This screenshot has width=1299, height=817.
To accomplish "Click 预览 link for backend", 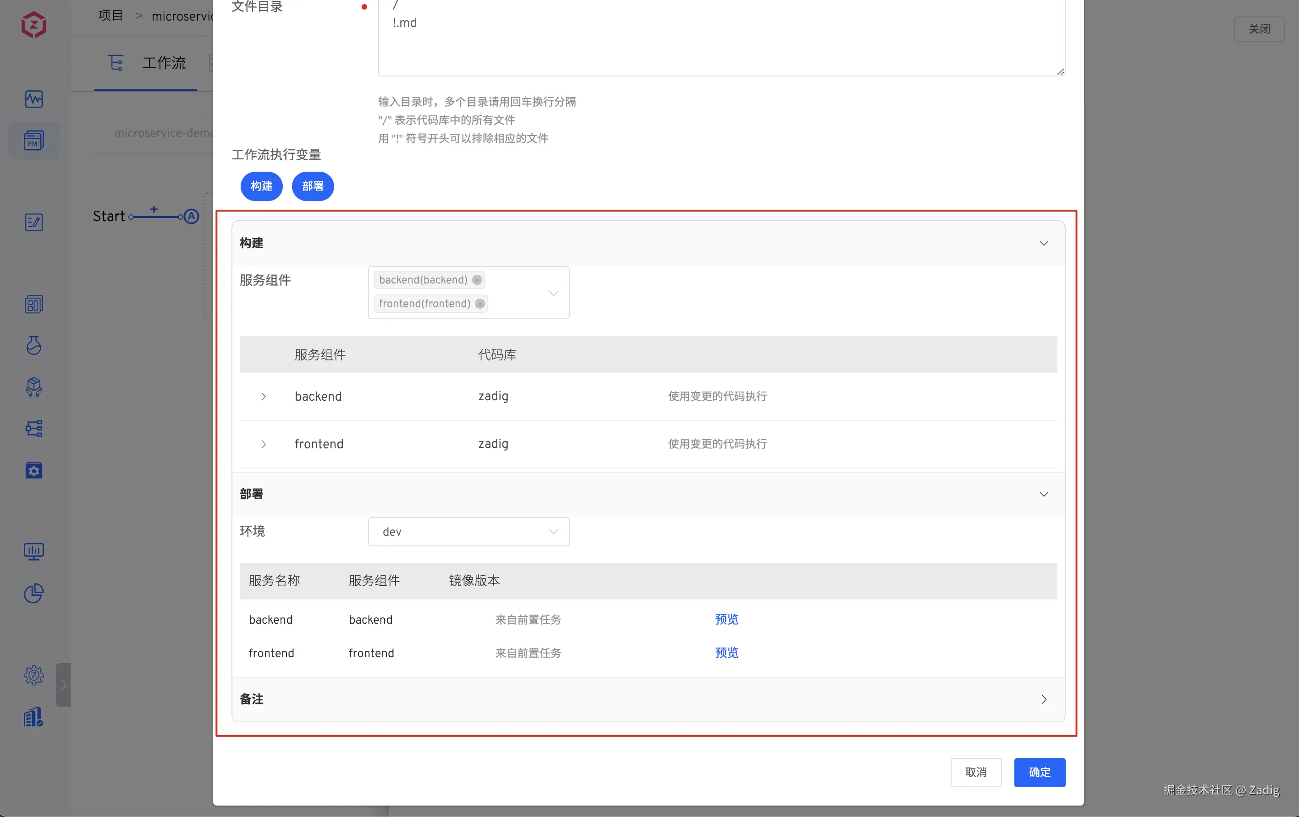I will [726, 619].
